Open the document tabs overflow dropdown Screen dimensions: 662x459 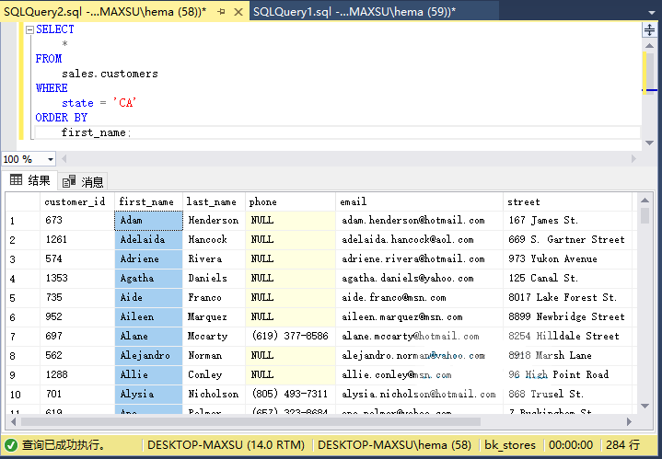coord(652,12)
